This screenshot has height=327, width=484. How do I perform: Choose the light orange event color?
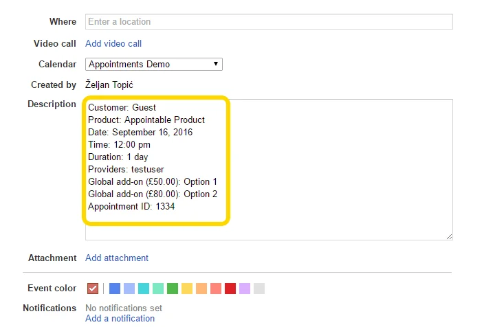201,289
